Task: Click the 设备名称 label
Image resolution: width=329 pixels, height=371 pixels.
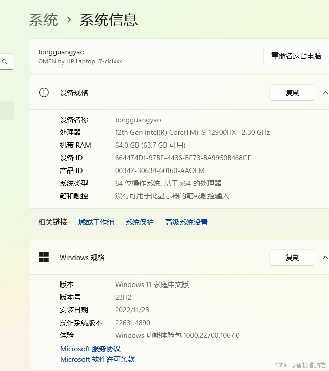Action: (x=74, y=120)
